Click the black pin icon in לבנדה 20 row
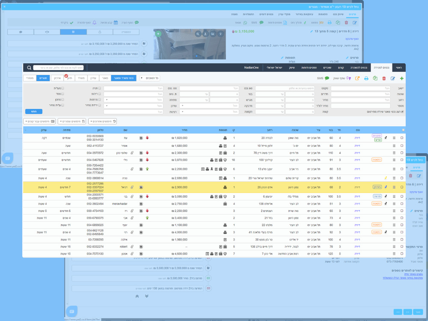 386,138
